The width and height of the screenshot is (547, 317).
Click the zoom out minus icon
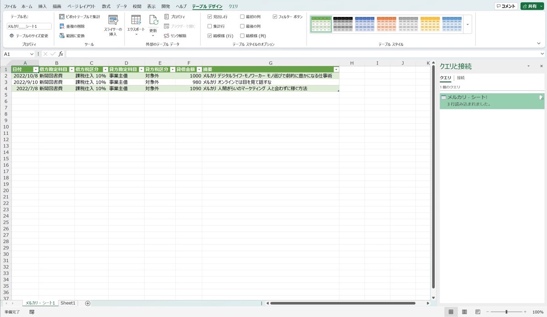(x=488, y=312)
